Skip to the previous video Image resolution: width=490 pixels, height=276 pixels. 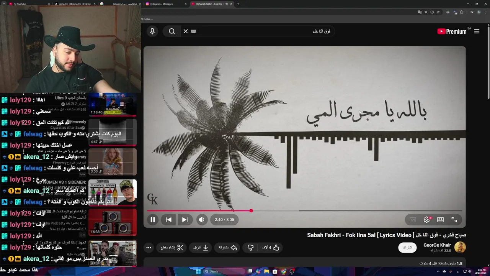click(169, 220)
